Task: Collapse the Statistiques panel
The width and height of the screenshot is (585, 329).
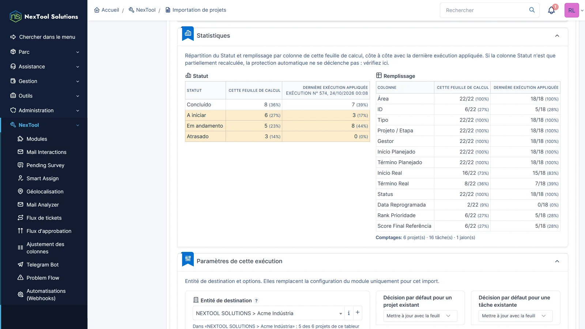Action: pyautogui.click(x=557, y=36)
